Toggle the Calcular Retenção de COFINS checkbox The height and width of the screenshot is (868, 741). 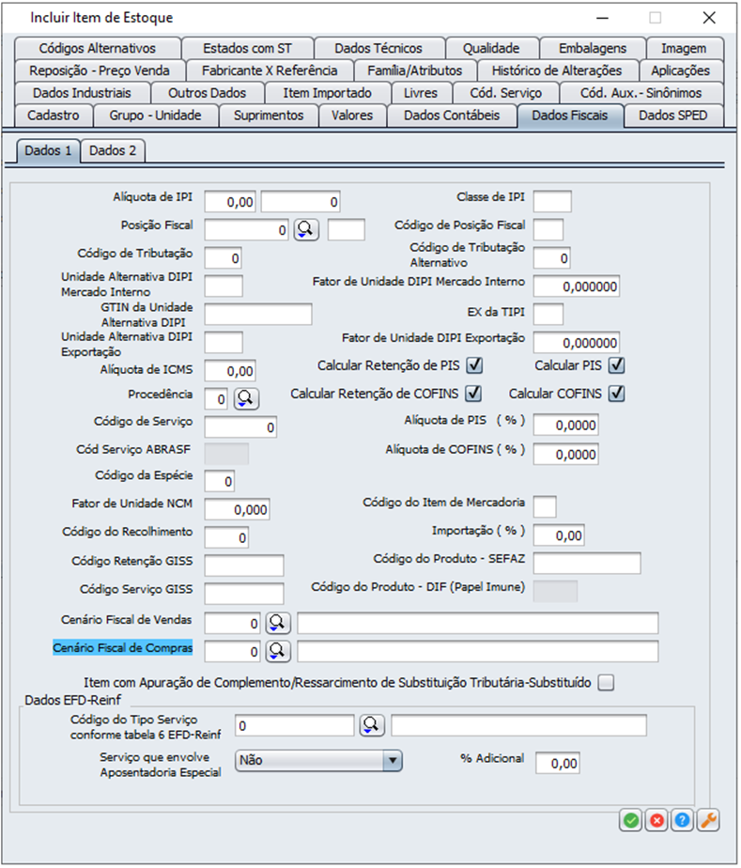(x=473, y=394)
